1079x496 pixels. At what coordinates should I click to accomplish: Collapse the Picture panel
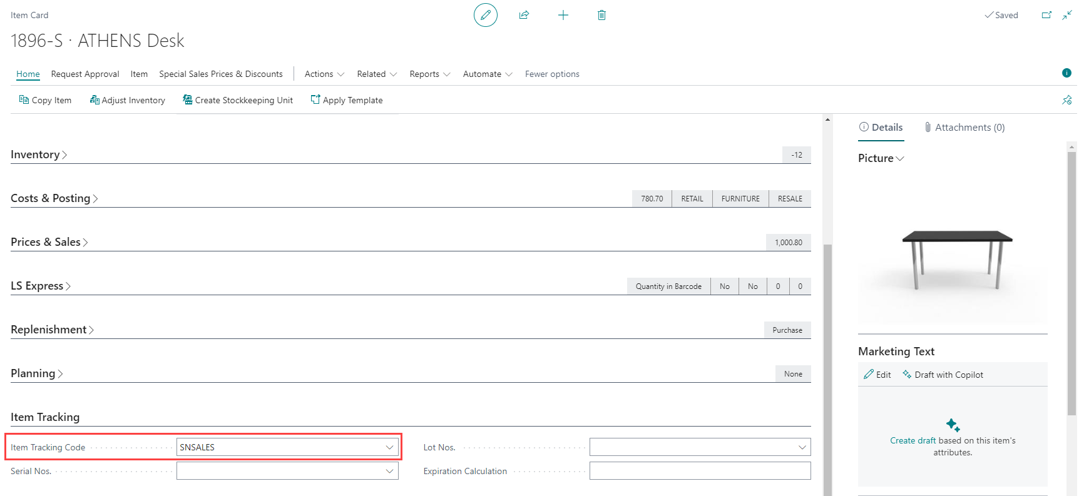coord(881,158)
